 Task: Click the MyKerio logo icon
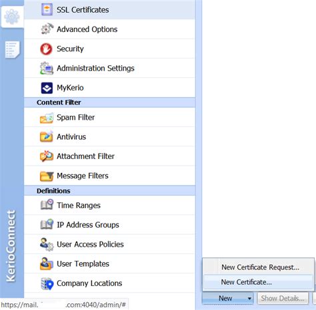(x=47, y=88)
